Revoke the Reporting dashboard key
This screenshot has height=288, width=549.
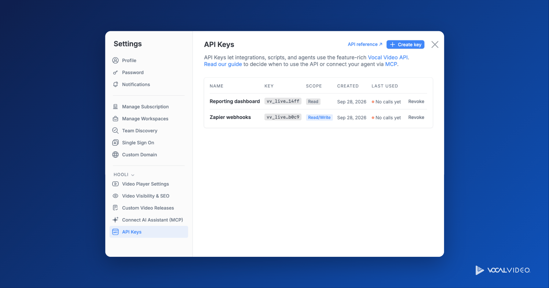point(416,101)
